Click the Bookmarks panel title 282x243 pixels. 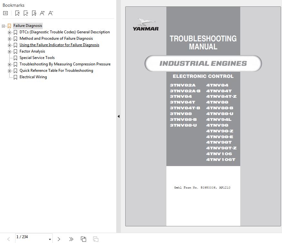tap(13, 5)
